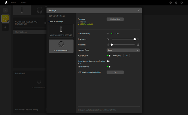The height and width of the screenshot is (115, 188).
Task: Expand the sidebar with the chevron arrow
Action: point(5,10)
